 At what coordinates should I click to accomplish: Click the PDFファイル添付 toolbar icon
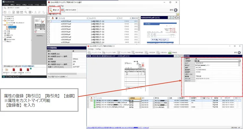(x=67, y=10)
